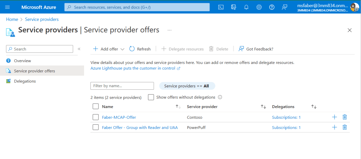The width and height of the screenshot is (361, 159).
Task: Enable Show offers without delegations
Action: pos(151,97)
